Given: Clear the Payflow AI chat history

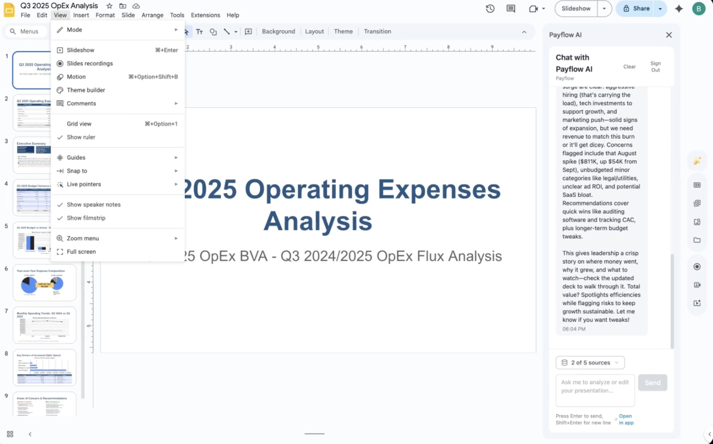Looking at the screenshot, I should 630,66.
